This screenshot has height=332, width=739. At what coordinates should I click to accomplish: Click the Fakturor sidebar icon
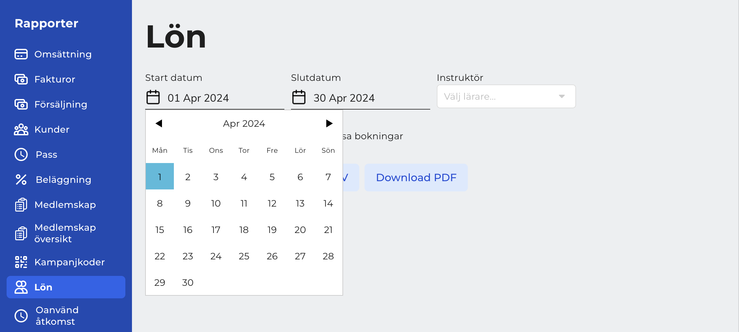21,79
